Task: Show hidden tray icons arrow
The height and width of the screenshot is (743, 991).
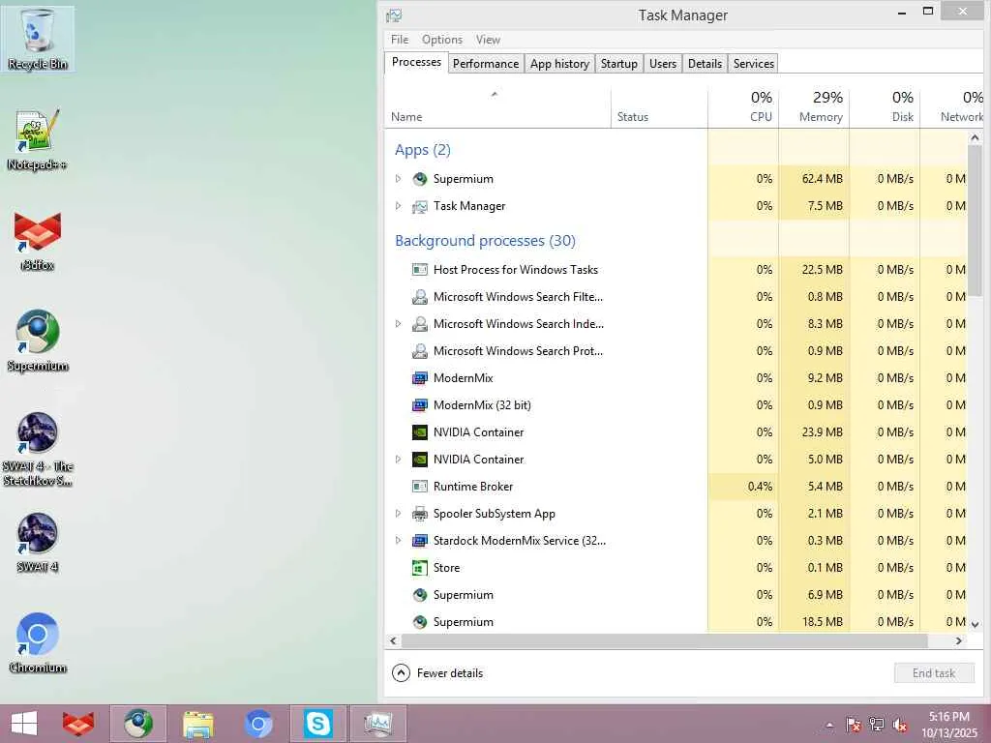Action: [829, 726]
